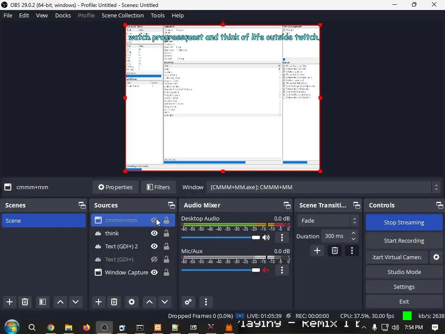
Task: Enable Studio Mode
Action: tap(404, 272)
